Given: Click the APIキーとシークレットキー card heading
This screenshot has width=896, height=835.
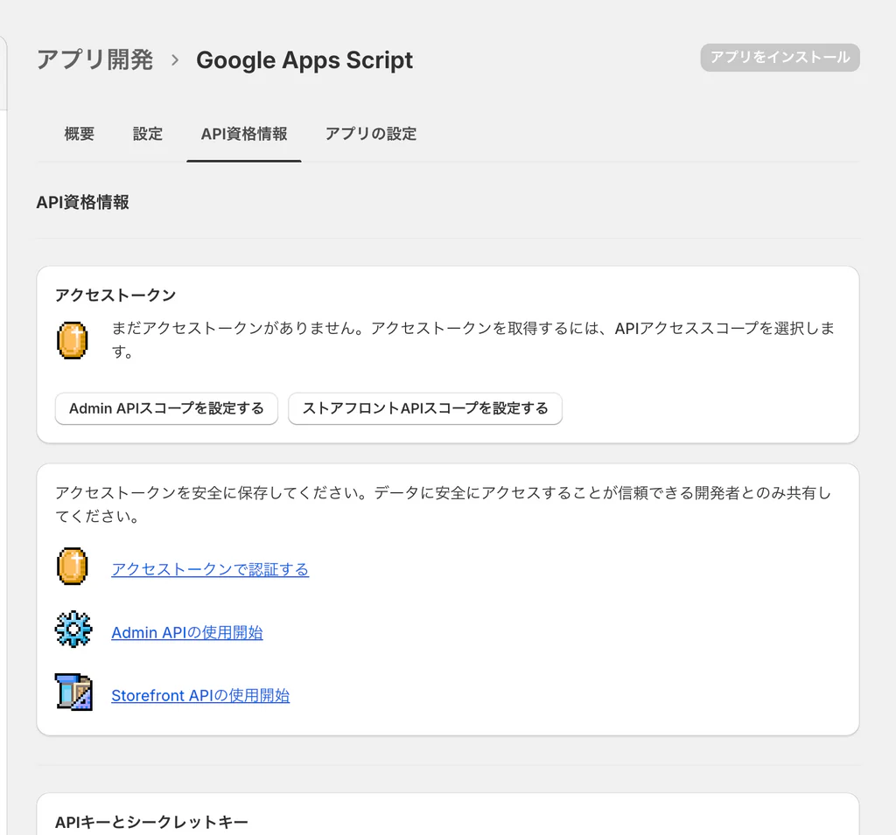Looking at the screenshot, I should pyautogui.click(x=151, y=822).
